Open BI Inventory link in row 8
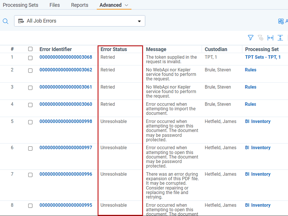The image size is (288, 216). 258,205
